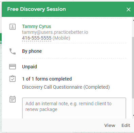Image resolution: width=134 pixels, height=133 pixels.
Task: Click the Unpaid payment status
Action: point(30,67)
